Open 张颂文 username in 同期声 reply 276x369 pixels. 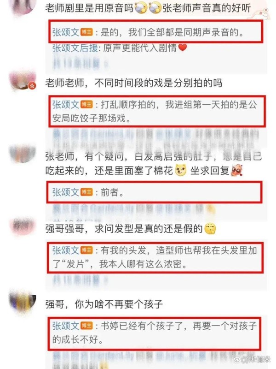pos(66,32)
